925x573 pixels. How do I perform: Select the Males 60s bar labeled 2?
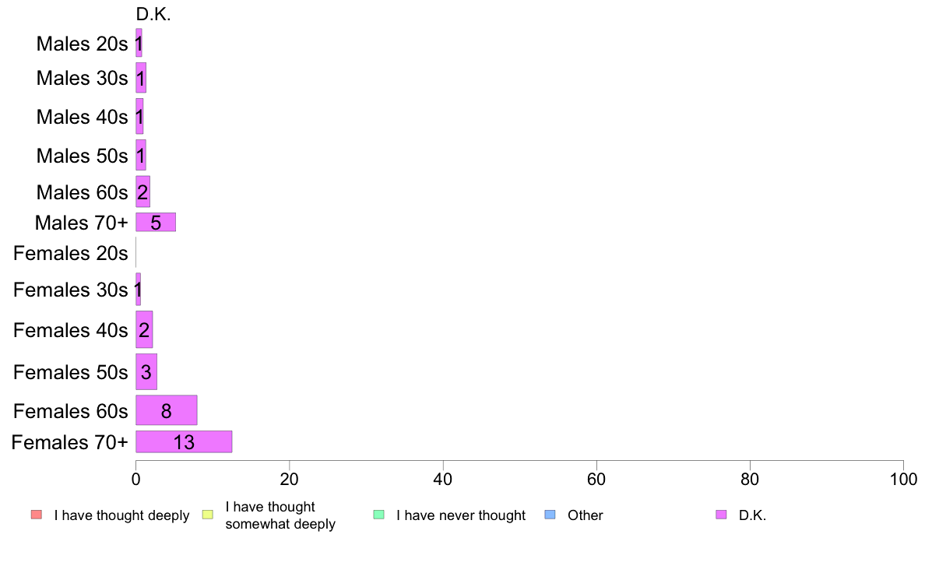(142, 192)
